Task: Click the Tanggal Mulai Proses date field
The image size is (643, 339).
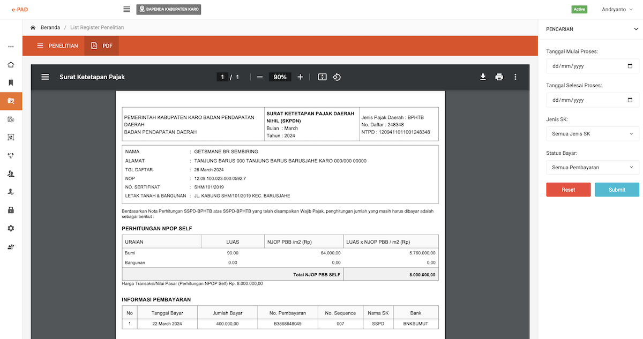Action: click(x=592, y=66)
